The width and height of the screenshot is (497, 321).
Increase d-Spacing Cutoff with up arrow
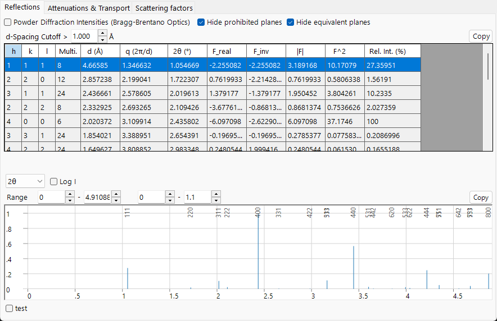[x=102, y=33]
